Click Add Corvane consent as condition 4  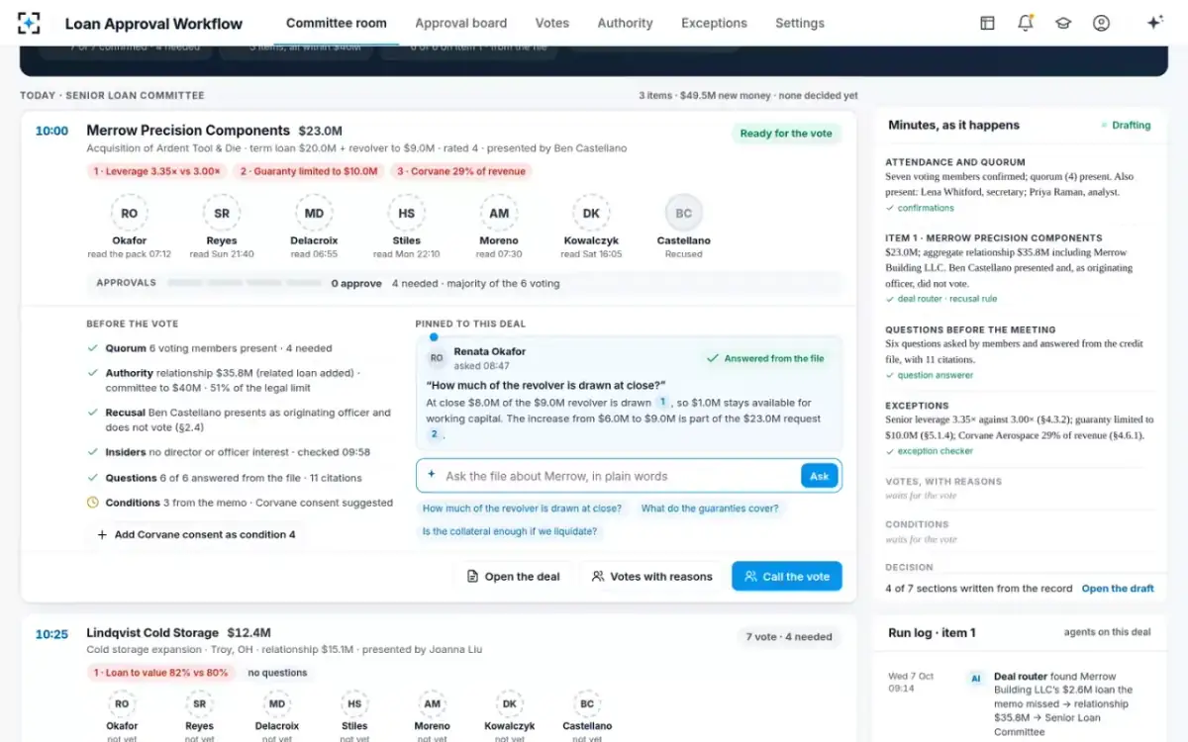[196, 534]
